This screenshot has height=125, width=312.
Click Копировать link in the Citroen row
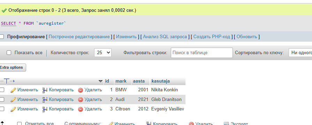[61, 109]
